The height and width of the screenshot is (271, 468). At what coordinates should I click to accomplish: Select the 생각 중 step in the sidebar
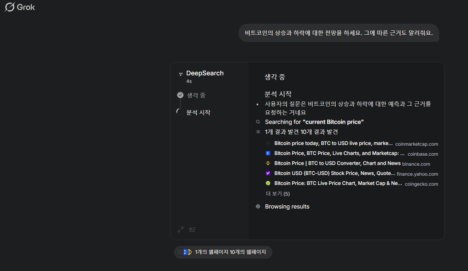[196, 95]
